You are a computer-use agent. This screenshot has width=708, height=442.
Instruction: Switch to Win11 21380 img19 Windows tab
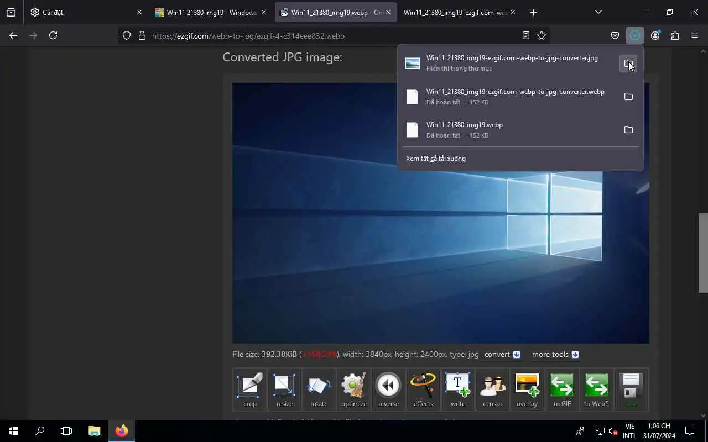211,12
